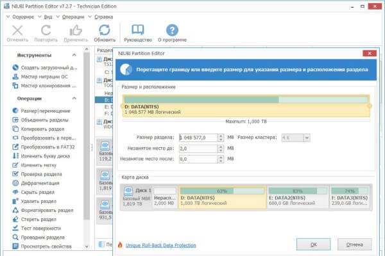
Task: Choose Преобразовать в первичный icon
Action: coord(15,138)
